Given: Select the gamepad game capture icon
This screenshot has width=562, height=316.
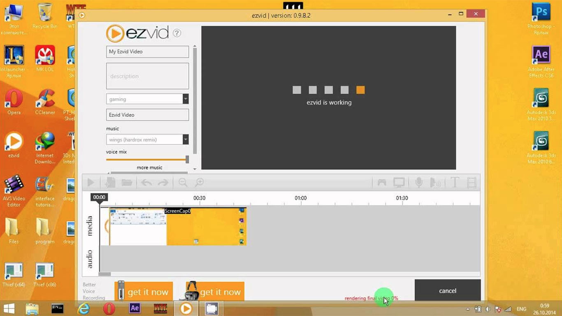Looking at the screenshot, I should click(381, 182).
